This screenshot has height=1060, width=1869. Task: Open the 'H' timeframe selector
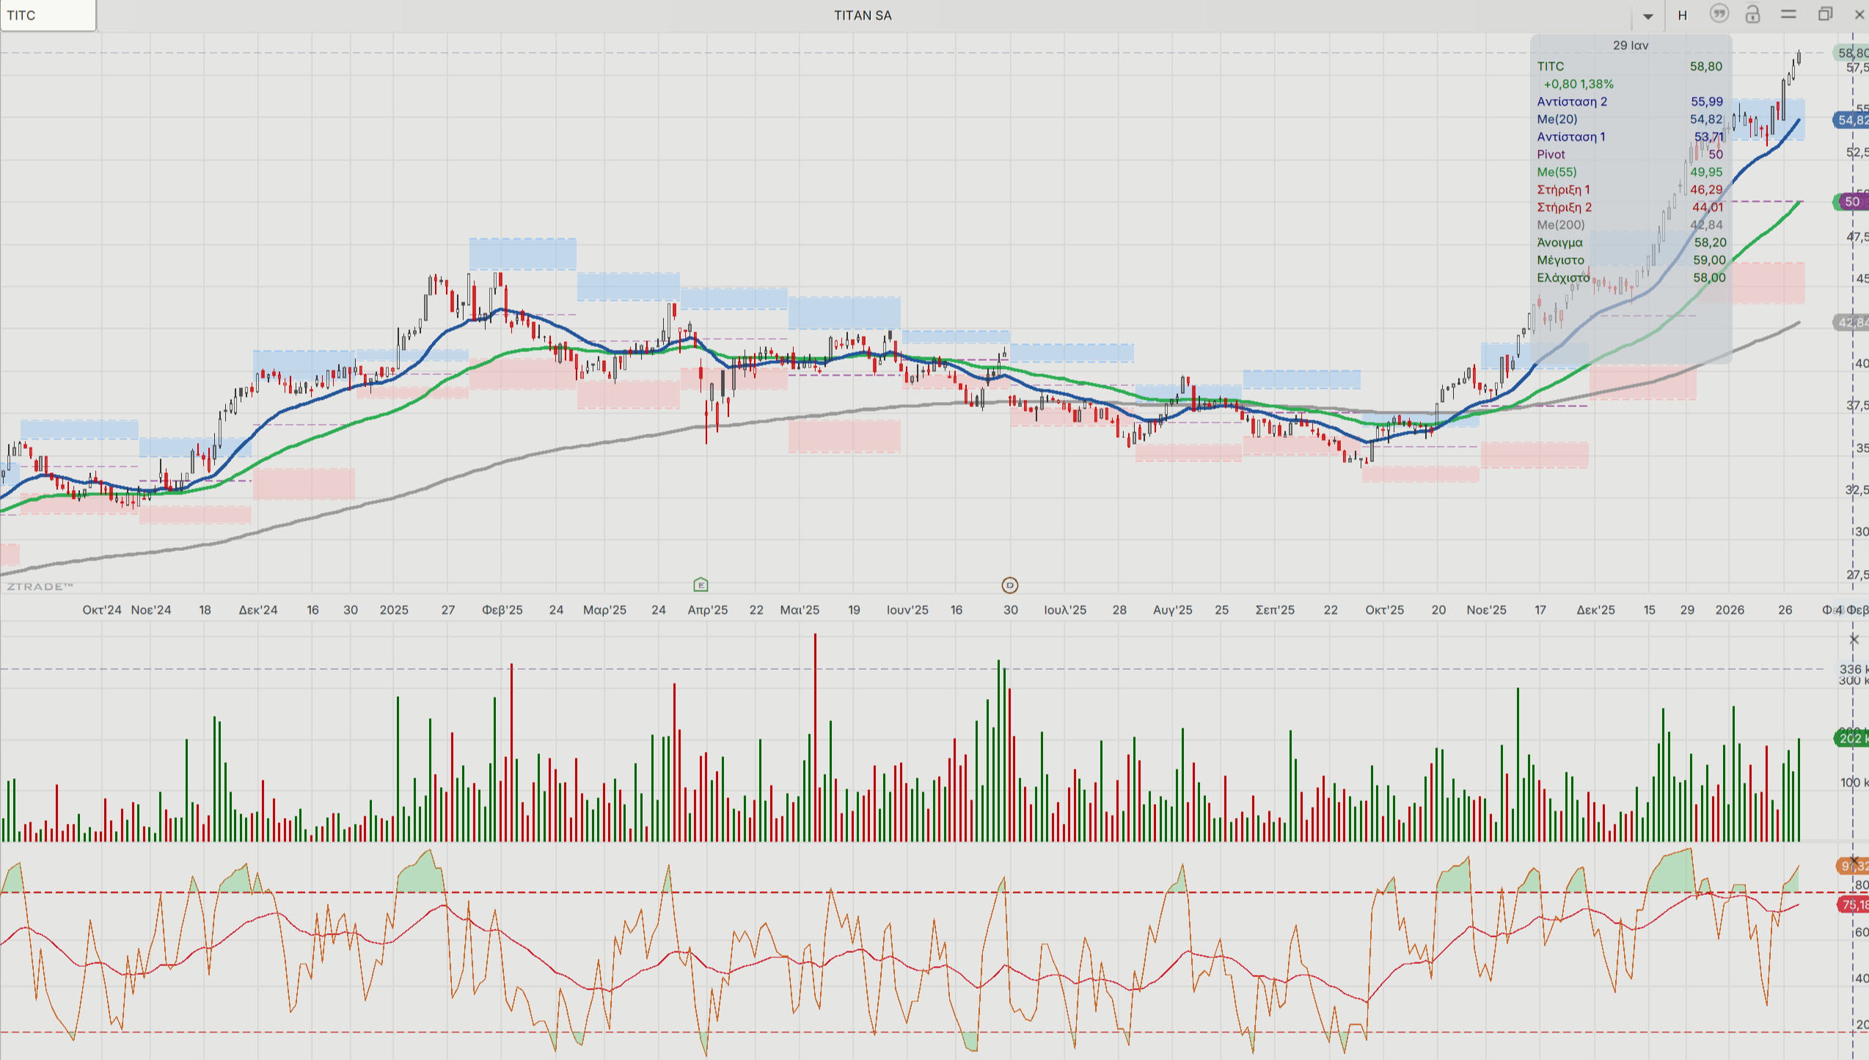click(1683, 15)
